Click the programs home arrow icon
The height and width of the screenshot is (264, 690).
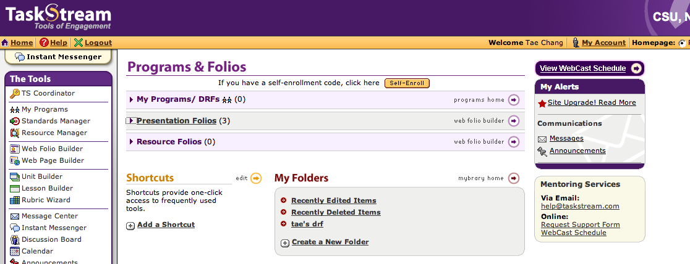(514, 100)
